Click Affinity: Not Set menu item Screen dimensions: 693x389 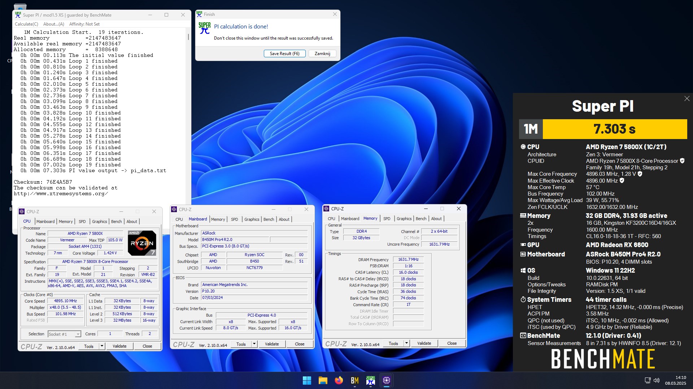pos(84,24)
